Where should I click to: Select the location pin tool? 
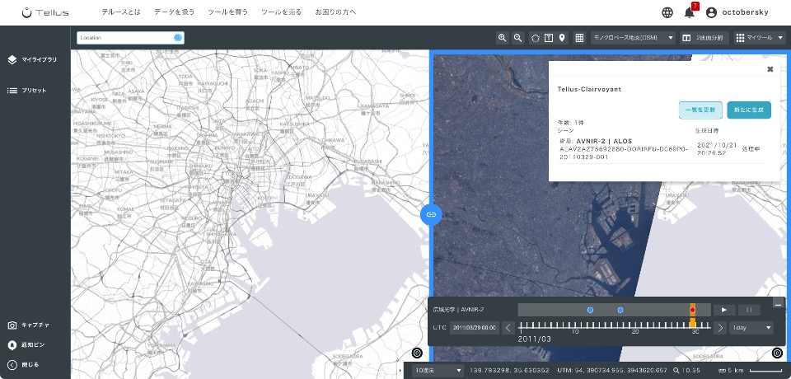561,38
